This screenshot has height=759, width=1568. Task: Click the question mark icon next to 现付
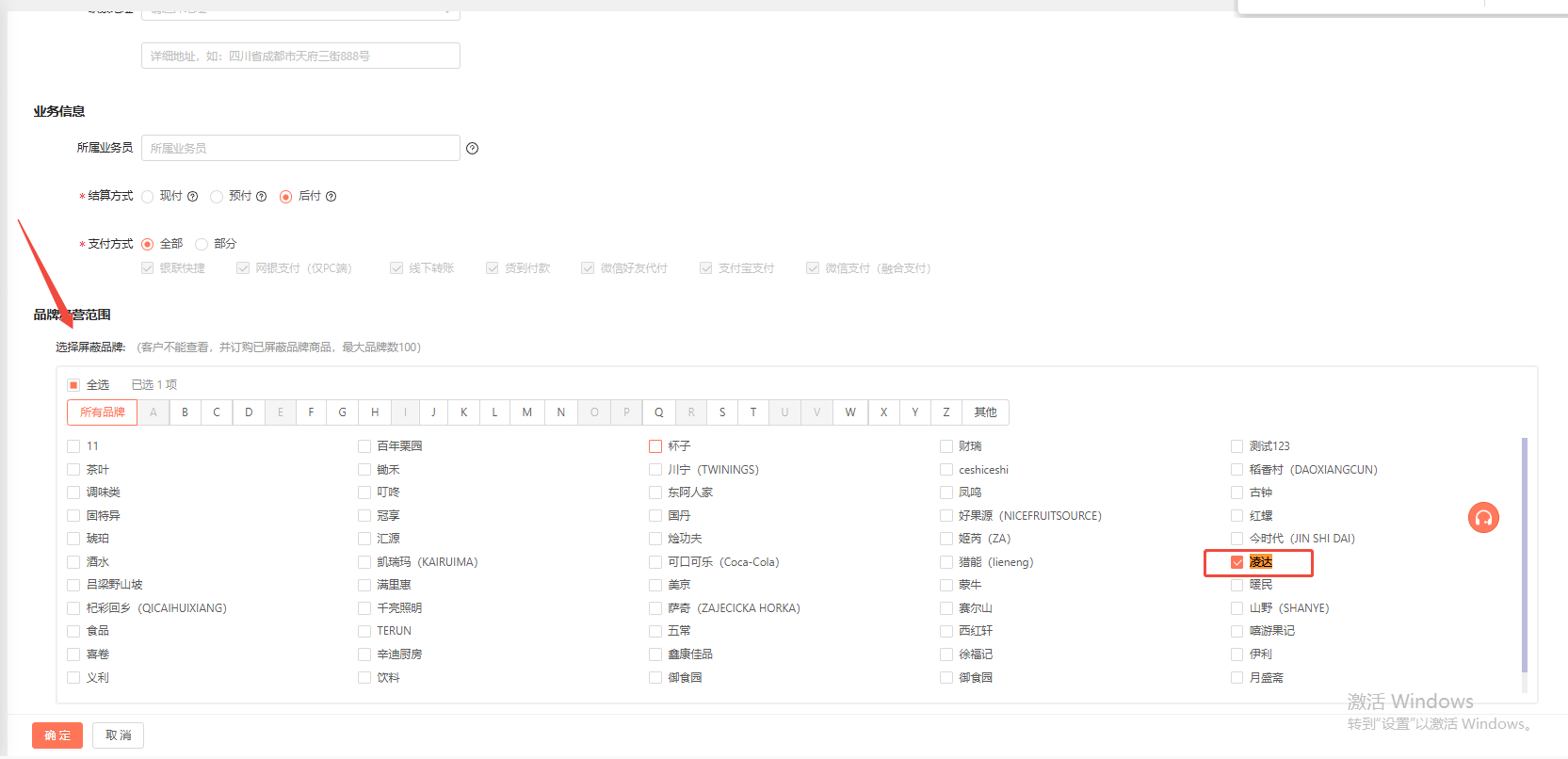(193, 197)
